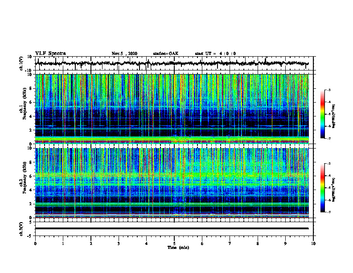Click the "5" tick on ch.3(V) axis
353x273 pixels.
coord(31,222)
